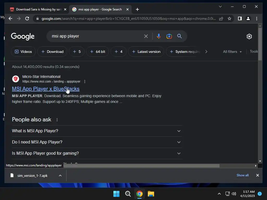Click Chrome icon in the taskbar

(139, 194)
